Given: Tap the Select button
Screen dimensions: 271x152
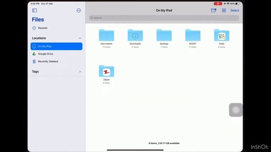Looking at the screenshot, I should tap(235, 10).
